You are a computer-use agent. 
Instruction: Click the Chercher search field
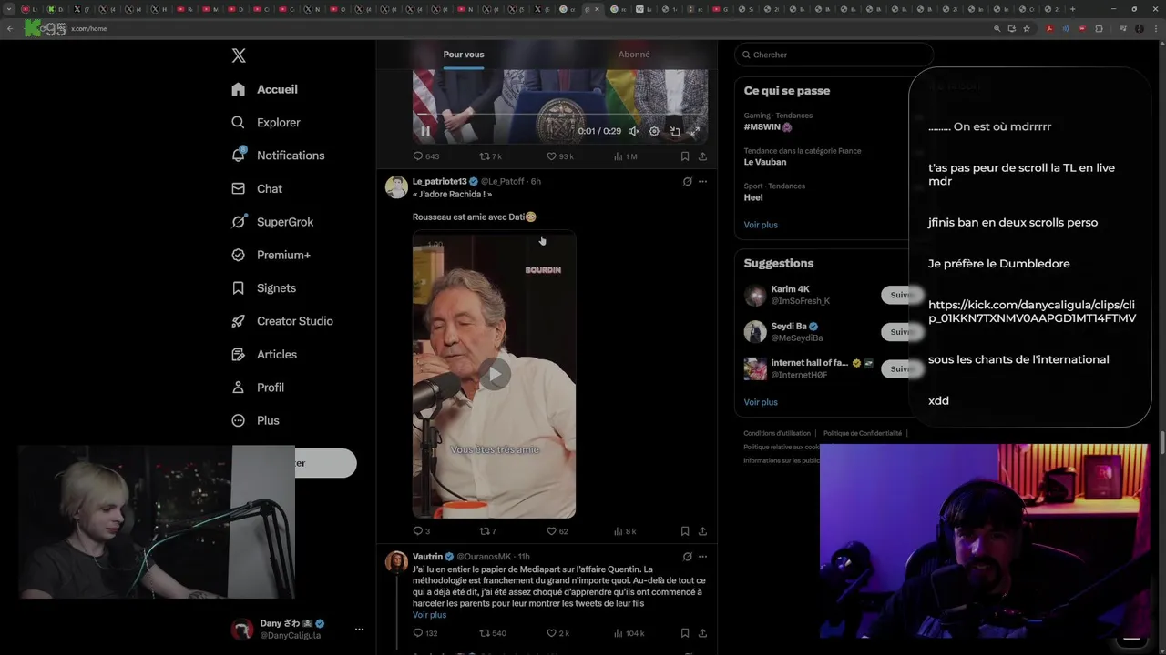coord(834,55)
